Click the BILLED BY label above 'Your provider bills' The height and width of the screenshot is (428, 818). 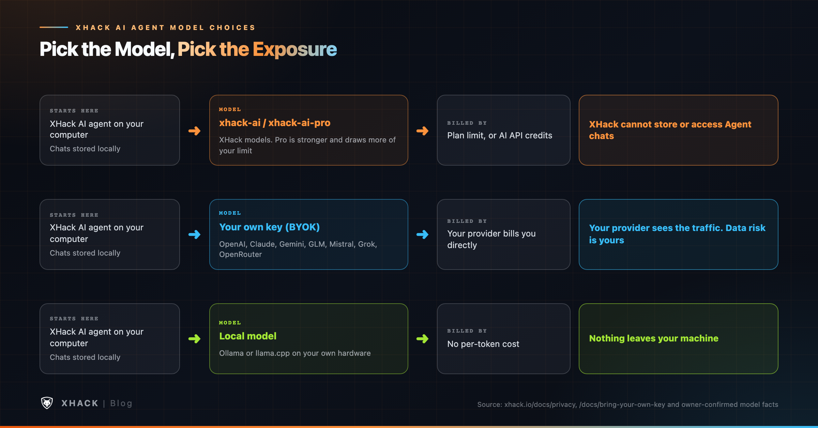coord(467,221)
